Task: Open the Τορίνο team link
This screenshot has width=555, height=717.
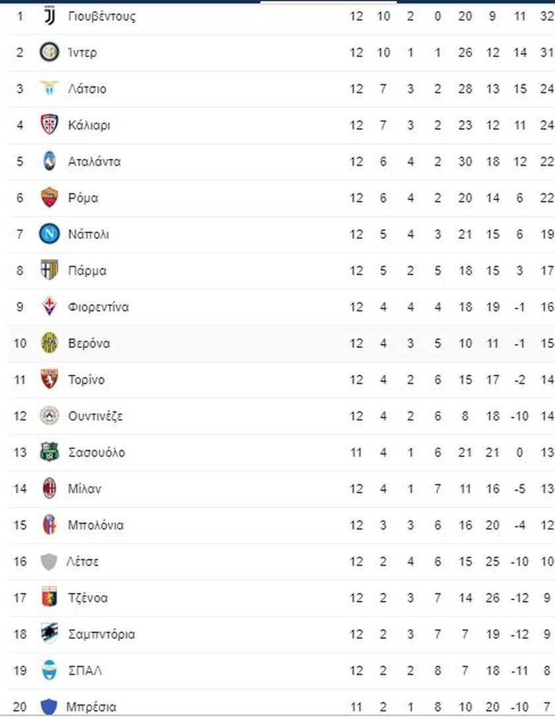Action: [87, 380]
